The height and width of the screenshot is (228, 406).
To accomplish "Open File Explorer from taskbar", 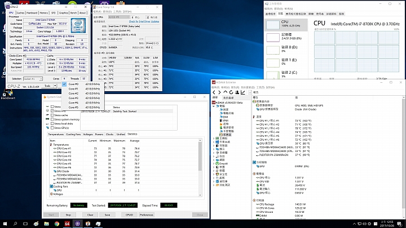I will [46, 223].
